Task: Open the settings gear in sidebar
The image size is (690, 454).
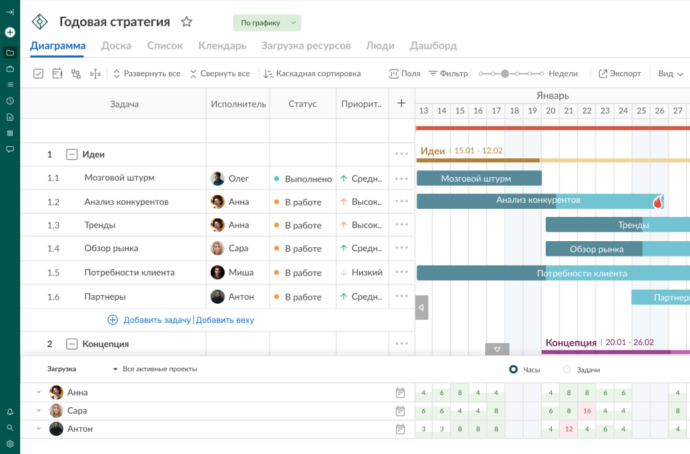Action: (x=10, y=444)
